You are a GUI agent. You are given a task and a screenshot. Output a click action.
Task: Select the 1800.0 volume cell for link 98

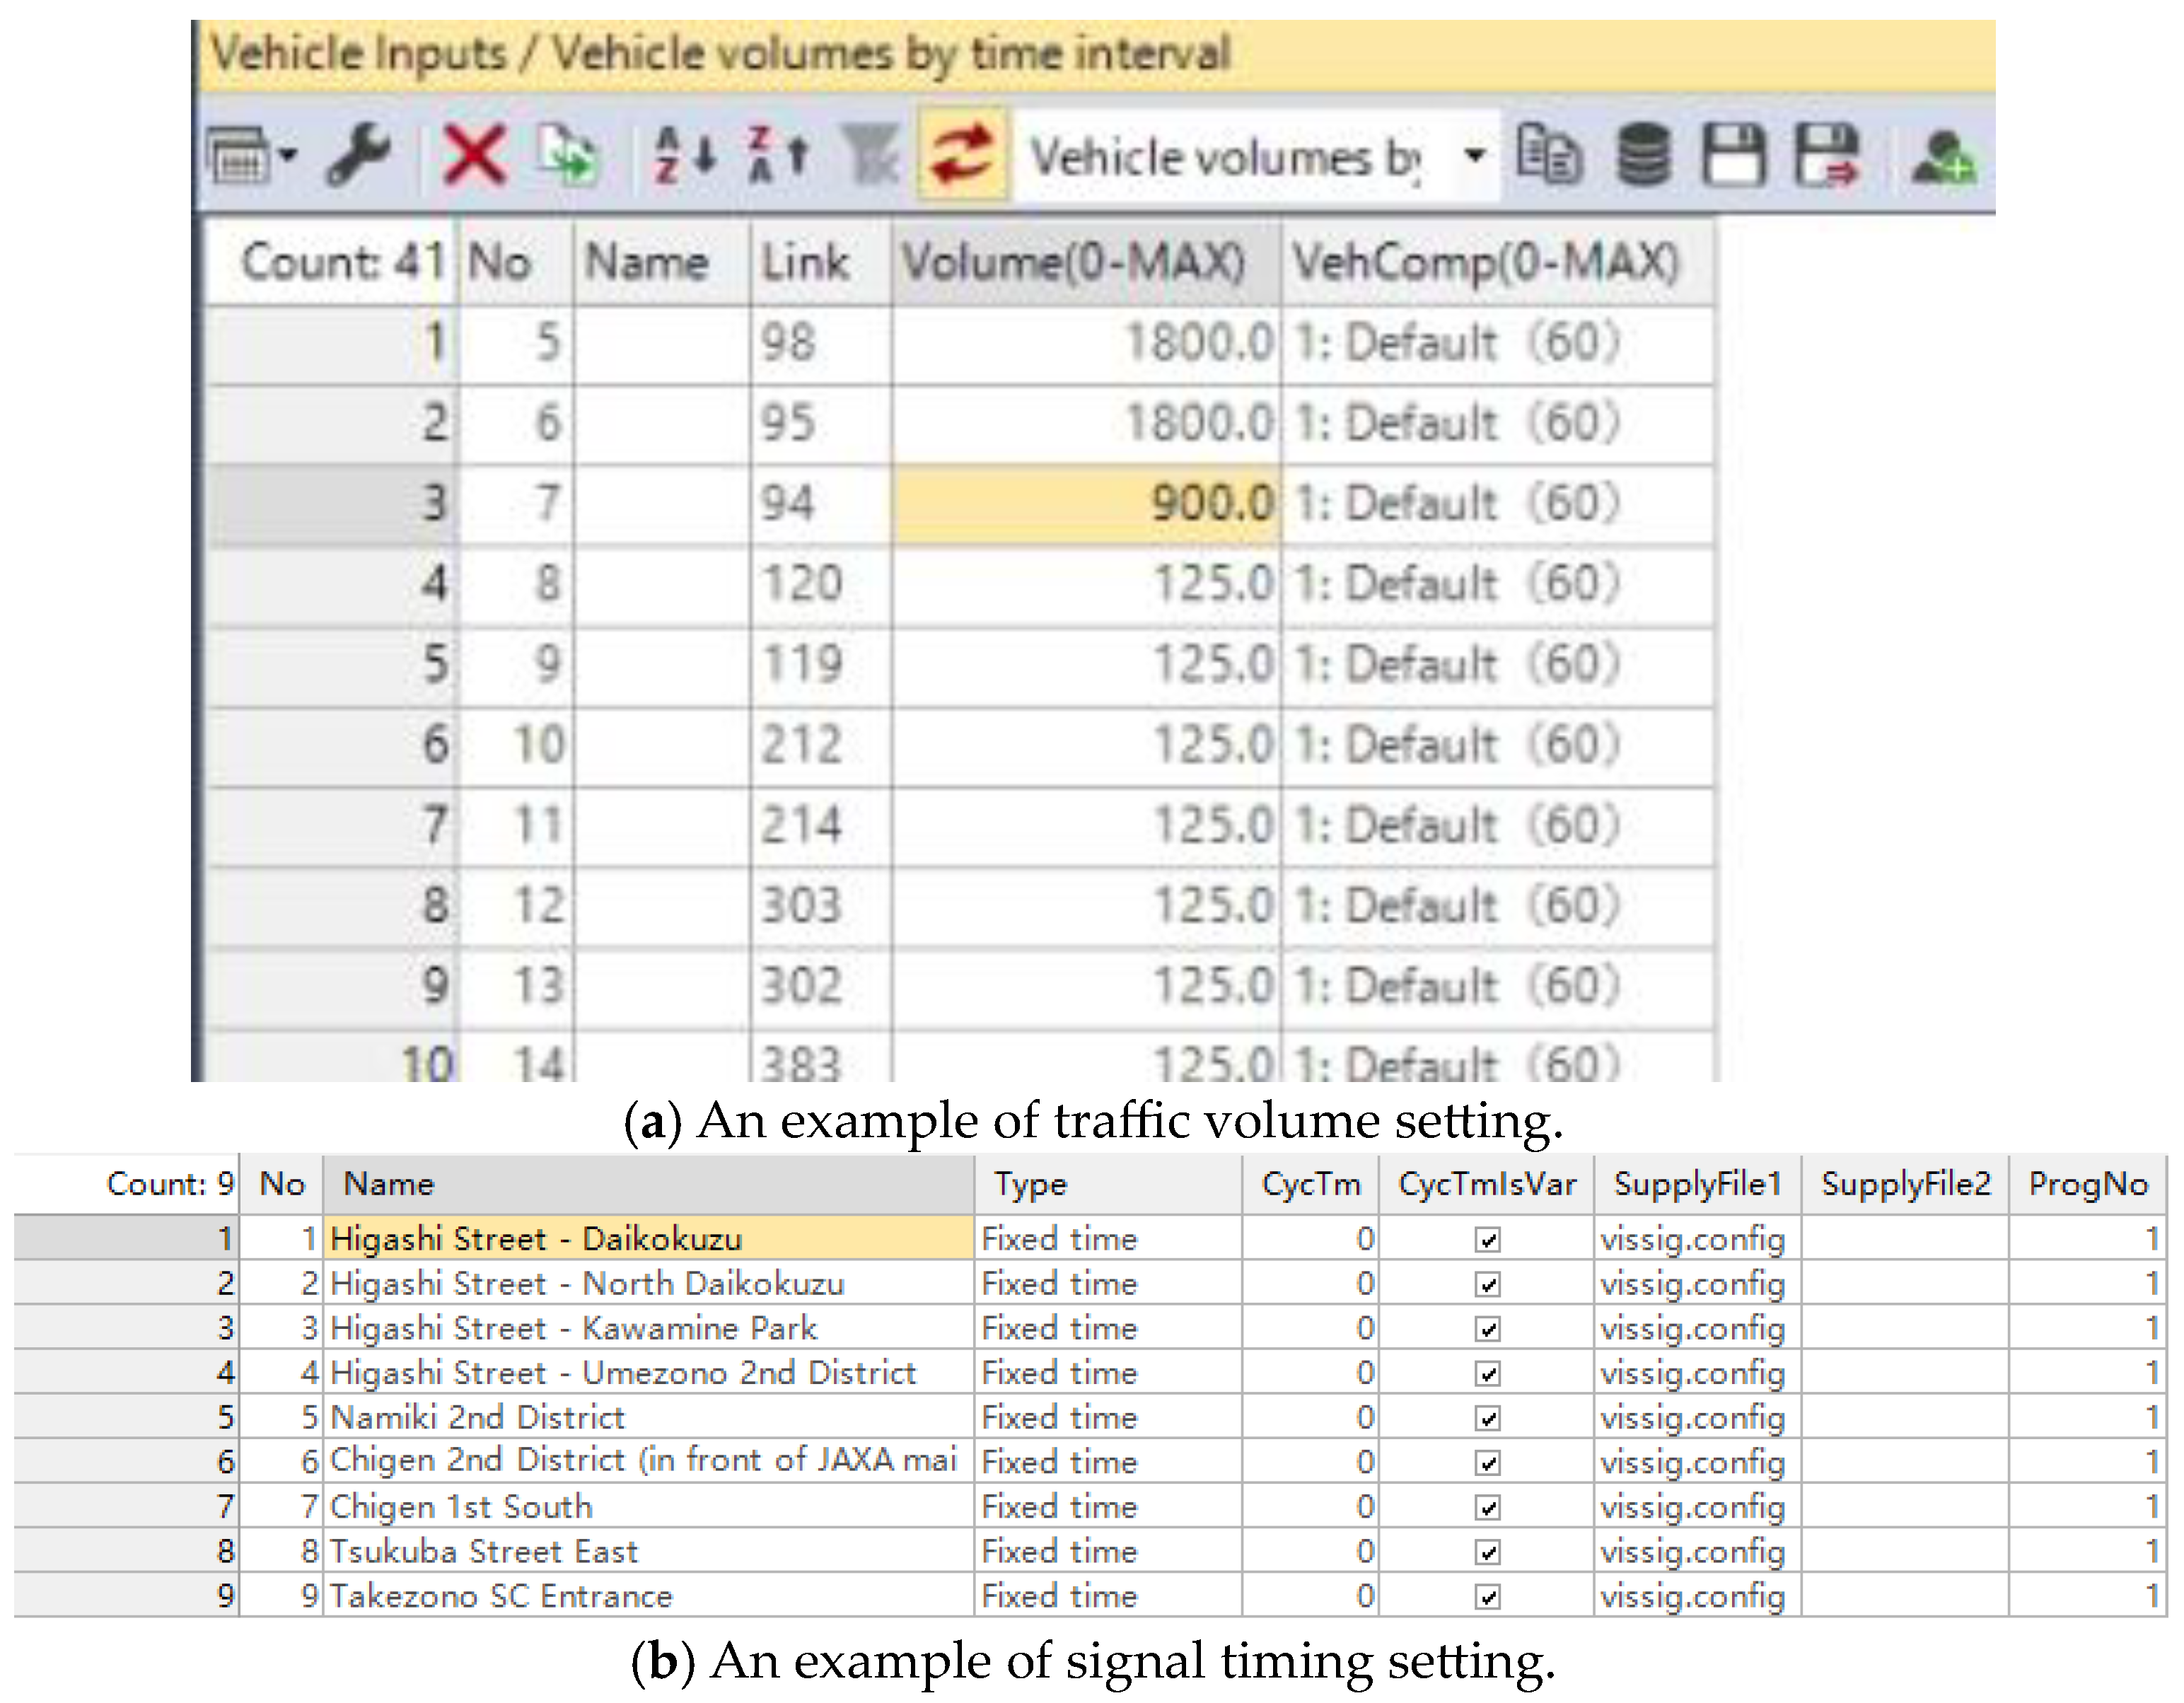1086,344
